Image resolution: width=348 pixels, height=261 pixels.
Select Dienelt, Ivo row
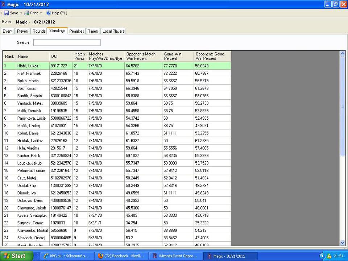[117, 193]
